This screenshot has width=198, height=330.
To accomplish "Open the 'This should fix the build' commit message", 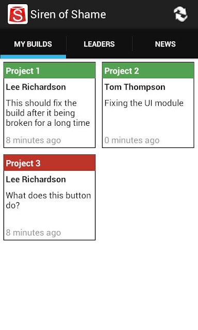I will click(x=48, y=113).
